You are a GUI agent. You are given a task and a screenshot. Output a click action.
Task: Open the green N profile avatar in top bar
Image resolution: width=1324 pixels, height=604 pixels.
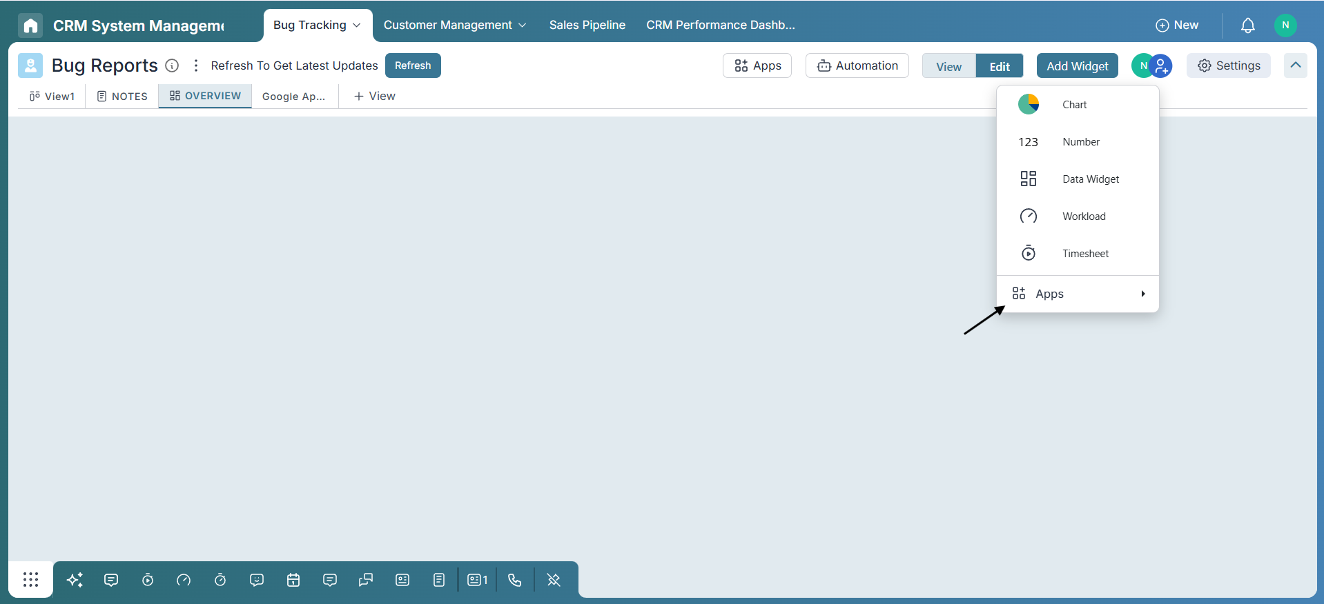1285,25
